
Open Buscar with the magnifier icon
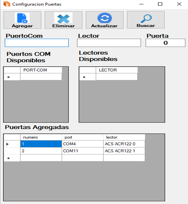[x=146, y=20]
